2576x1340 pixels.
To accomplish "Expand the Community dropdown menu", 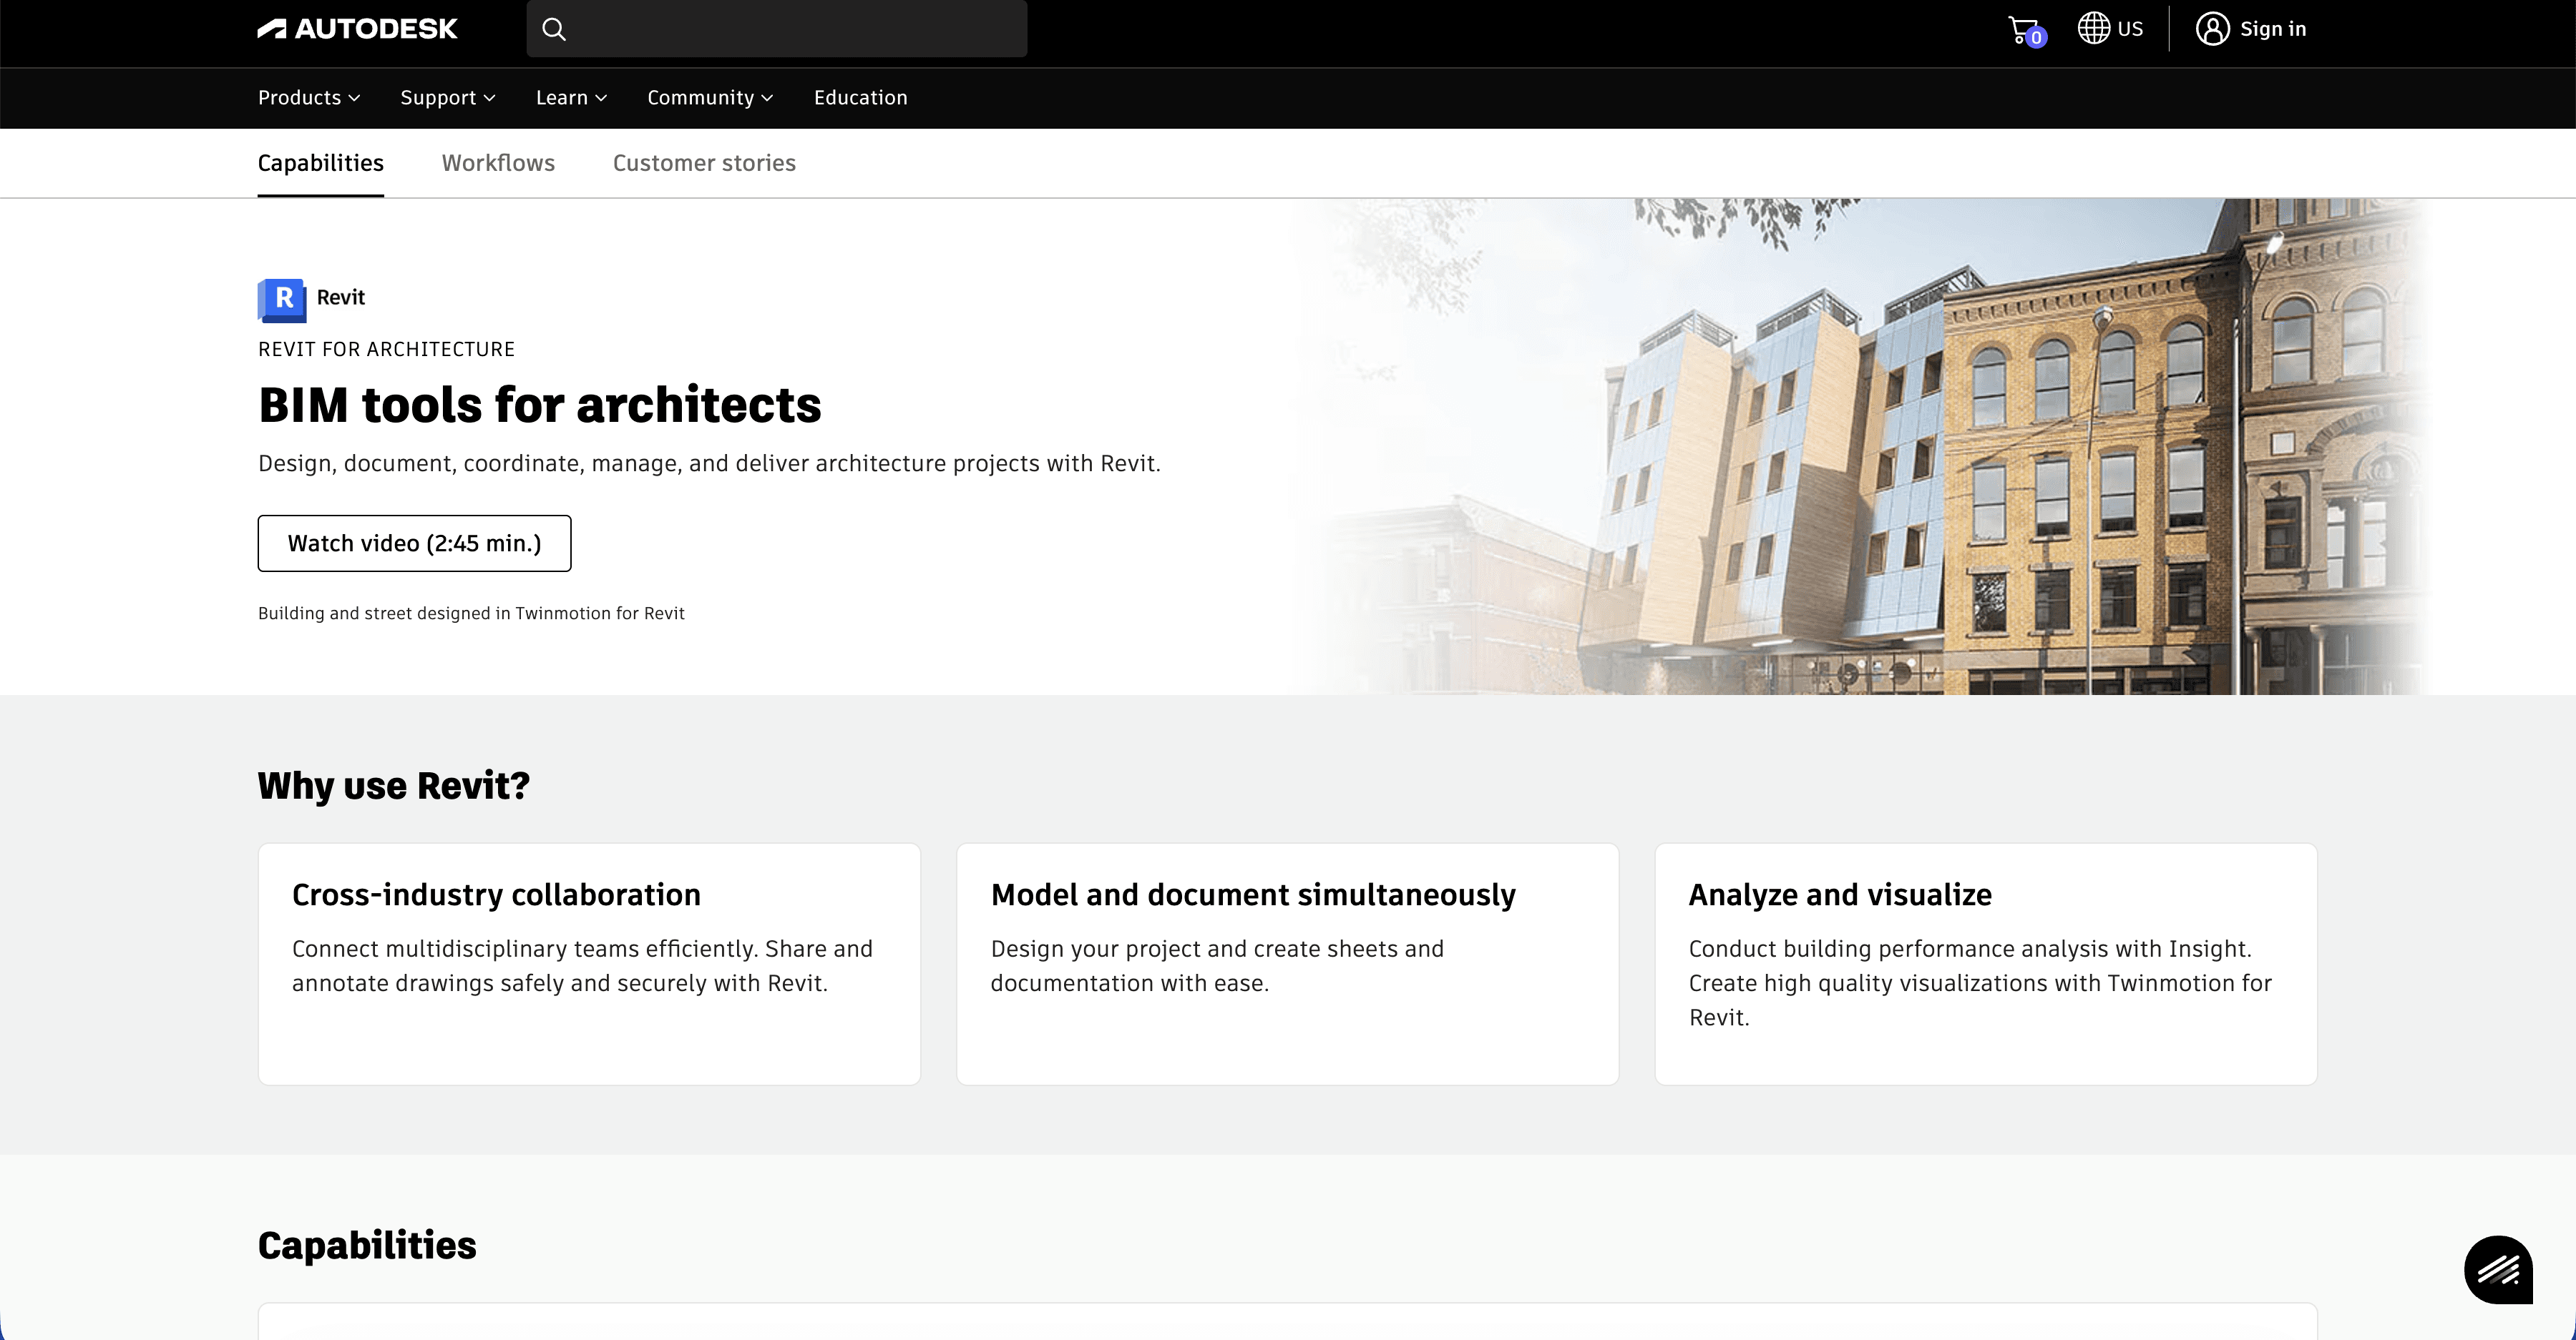I will [709, 98].
